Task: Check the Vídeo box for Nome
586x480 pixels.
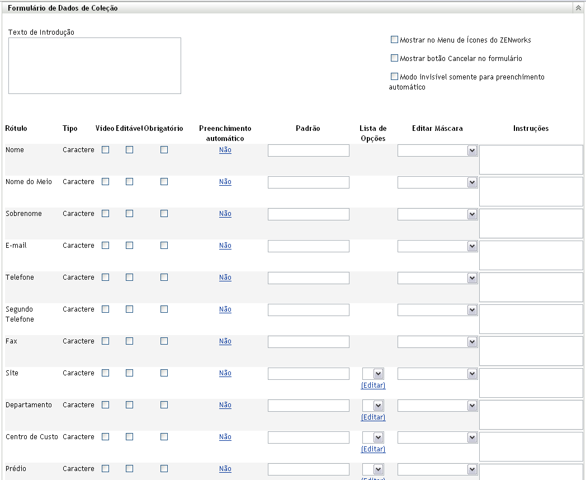Action: tap(105, 150)
